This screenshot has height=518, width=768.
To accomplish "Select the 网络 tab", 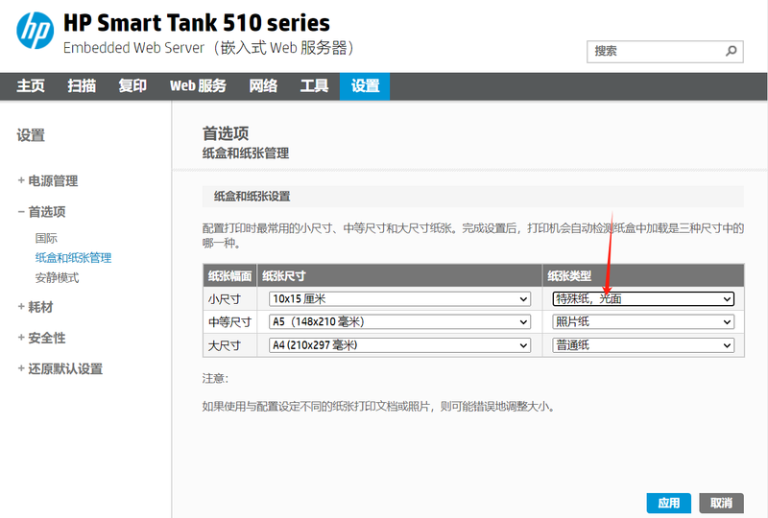I will click(263, 86).
